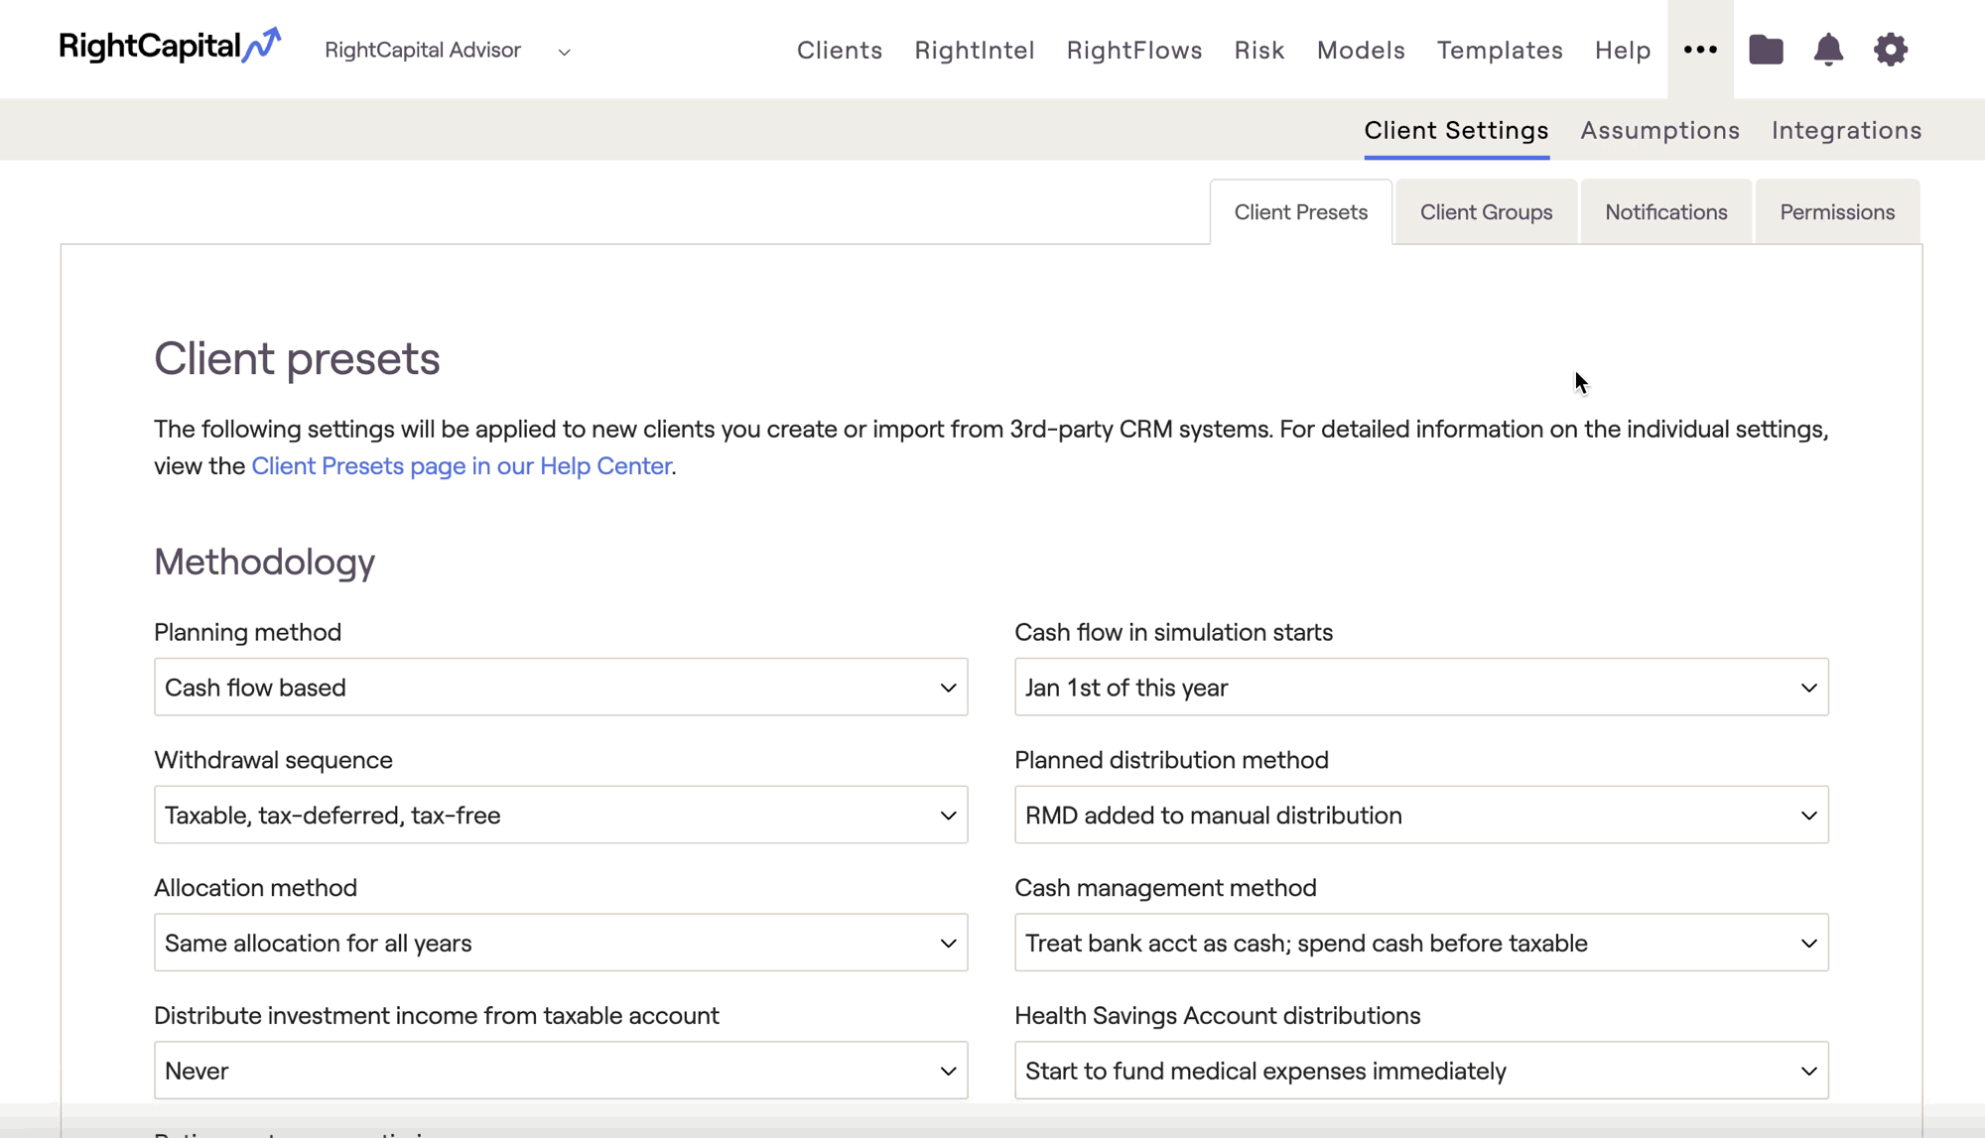Screen dimensions: 1985x1138
Task: Open Distribute investment income dropdown
Action: coord(561,1071)
